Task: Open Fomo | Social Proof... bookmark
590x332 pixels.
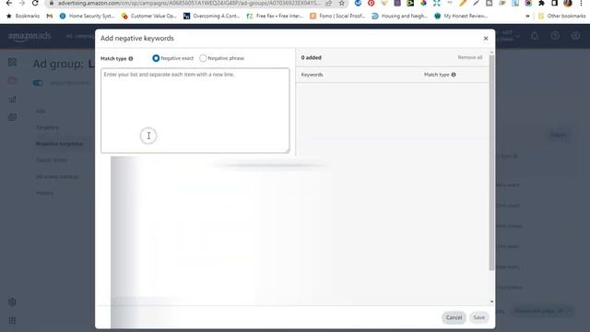Action: pyautogui.click(x=337, y=17)
